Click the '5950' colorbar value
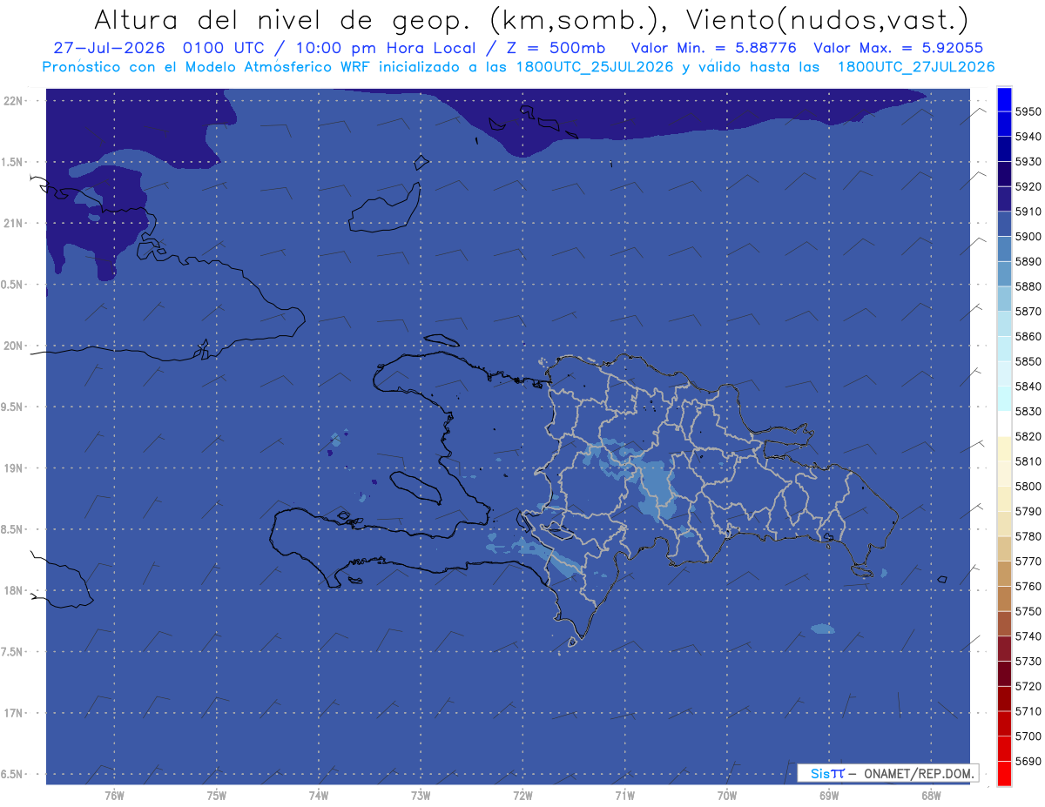Viewport: 1045px width, 807px height. pos(1028,111)
